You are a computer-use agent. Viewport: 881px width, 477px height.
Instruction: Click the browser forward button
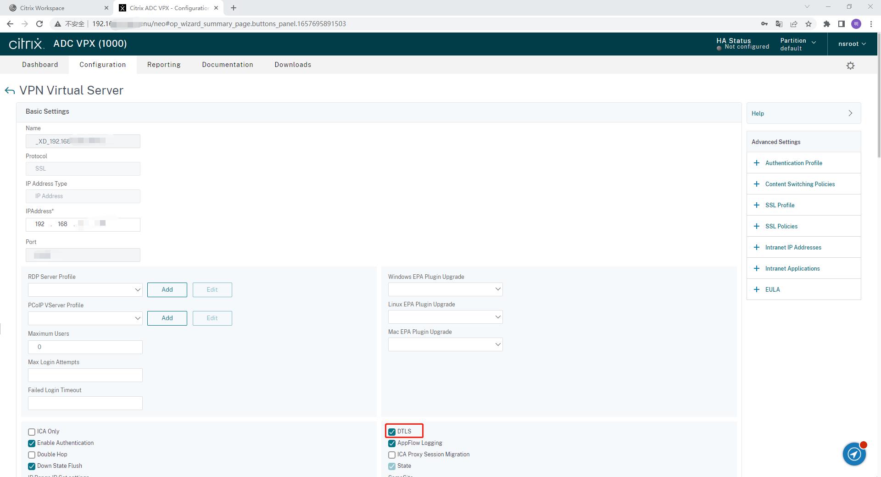pos(25,24)
